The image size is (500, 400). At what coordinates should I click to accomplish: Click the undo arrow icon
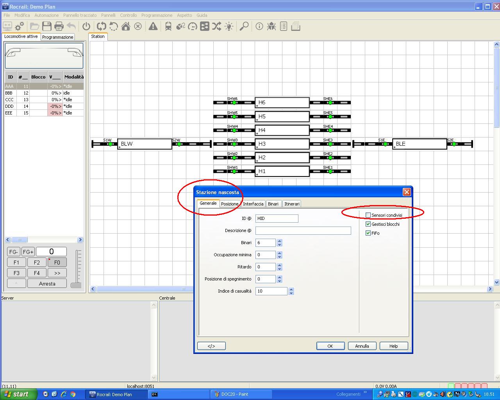(71, 27)
